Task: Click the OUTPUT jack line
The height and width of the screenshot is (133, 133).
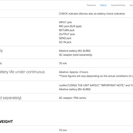Action: [67, 34]
